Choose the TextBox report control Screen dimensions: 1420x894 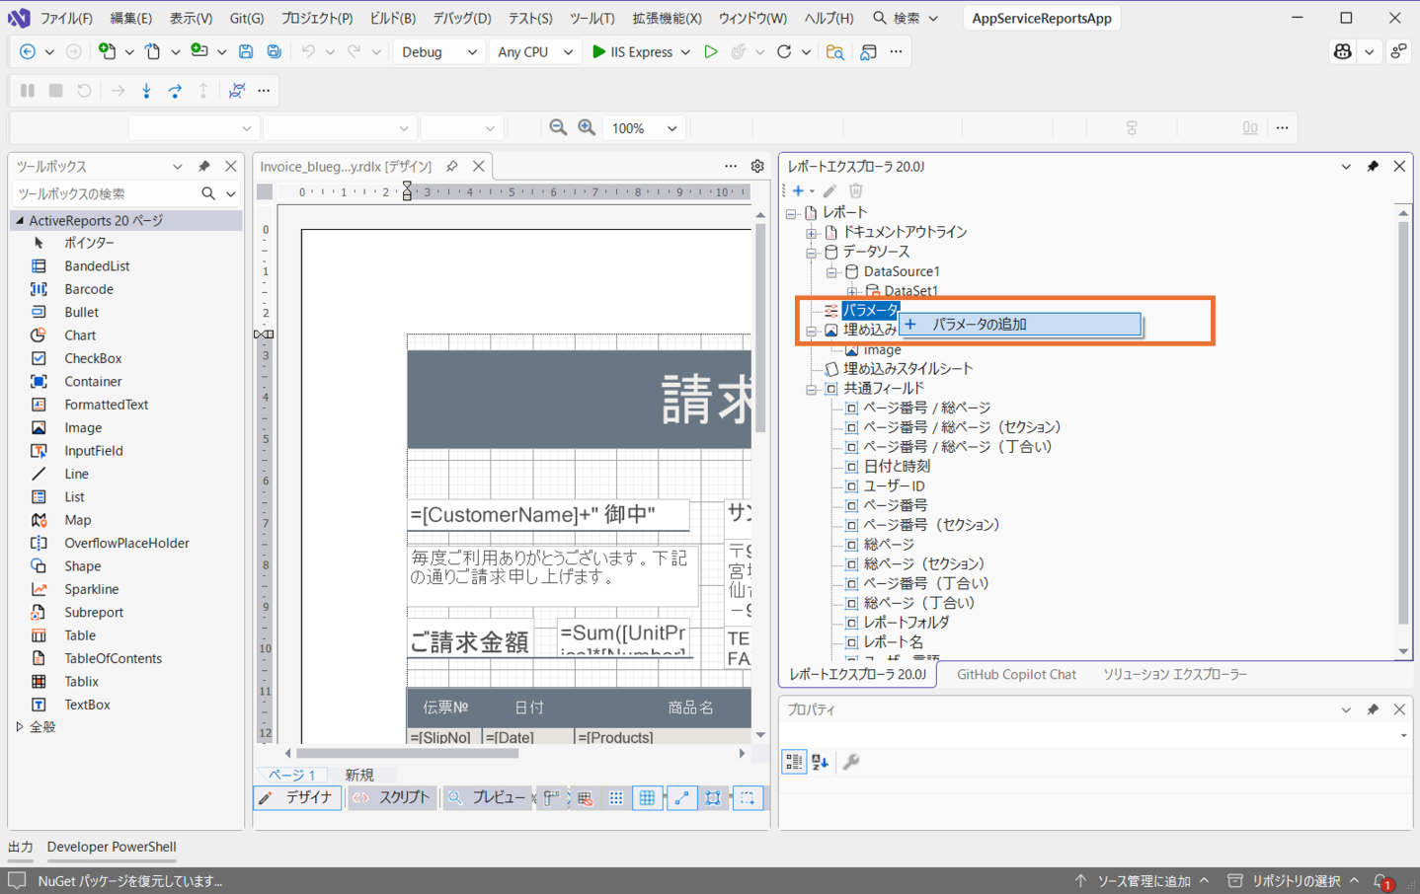coord(87,705)
